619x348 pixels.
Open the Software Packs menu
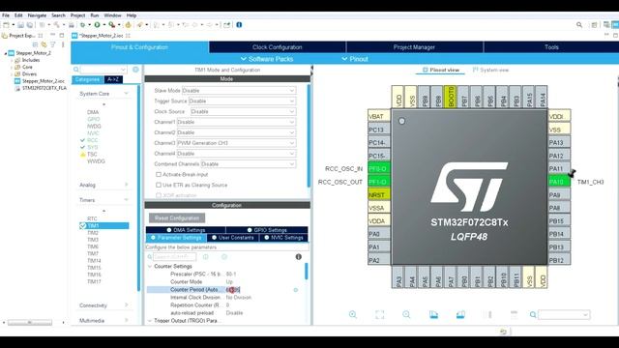point(267,59)
